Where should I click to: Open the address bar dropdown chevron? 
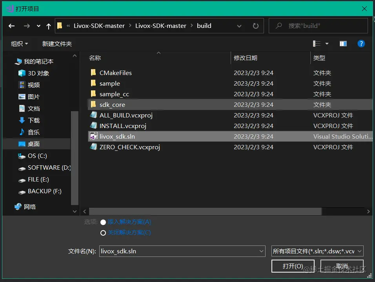[239, 26]
